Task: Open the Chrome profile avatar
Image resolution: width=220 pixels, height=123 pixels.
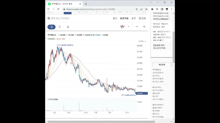Action: click(167, 9)
